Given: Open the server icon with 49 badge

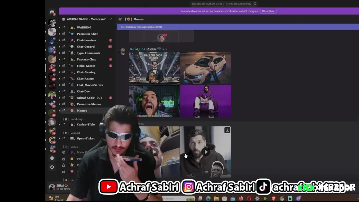Looking at the screenshot, I should point(52,68).
